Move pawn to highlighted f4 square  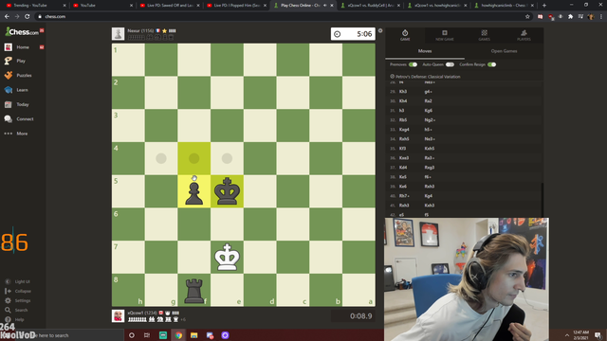193,158
